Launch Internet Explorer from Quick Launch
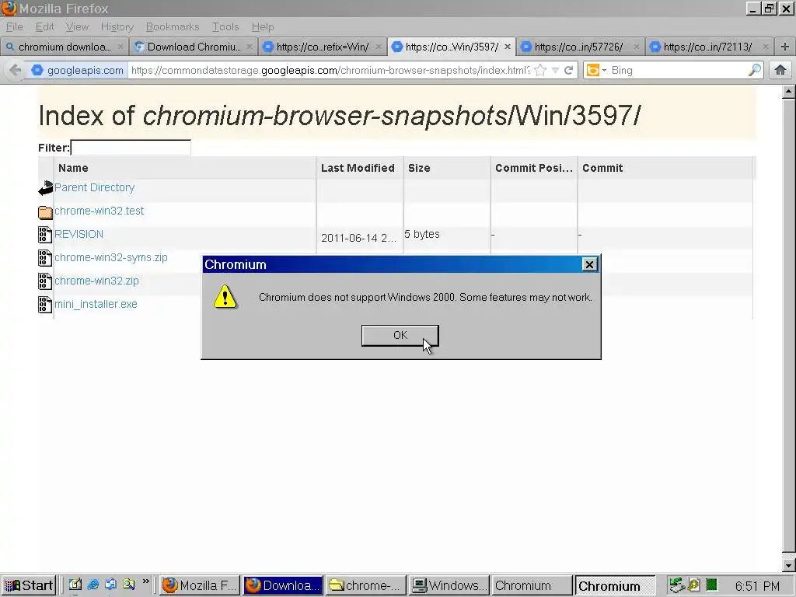Viewport: 796px width, 597px height. [93, 585]
